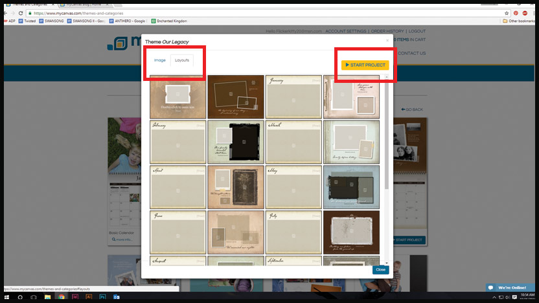This screenshot has height=303, width=539.
Task: Select the March calendar layout thumbnail
Action: pyautogui.click(x=293, y=142)
